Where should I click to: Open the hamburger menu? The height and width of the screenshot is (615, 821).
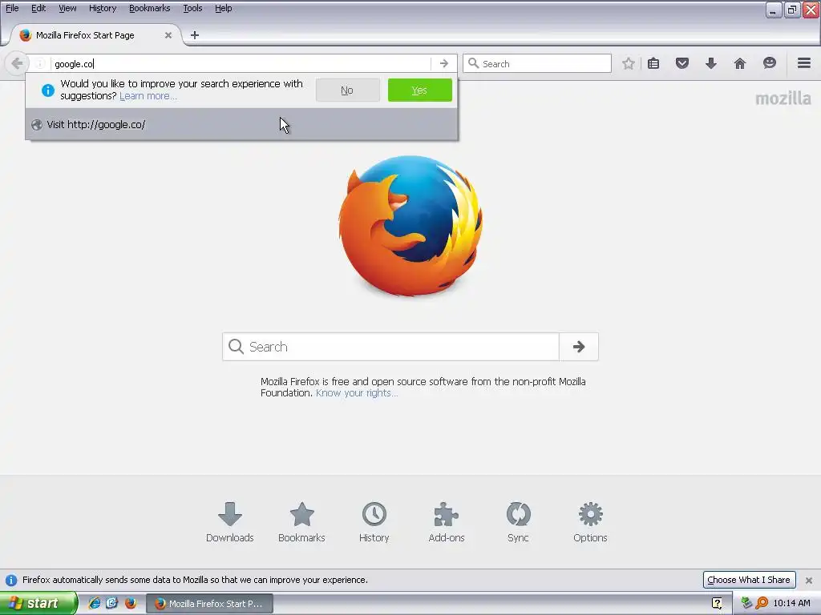tap(804, 63)
